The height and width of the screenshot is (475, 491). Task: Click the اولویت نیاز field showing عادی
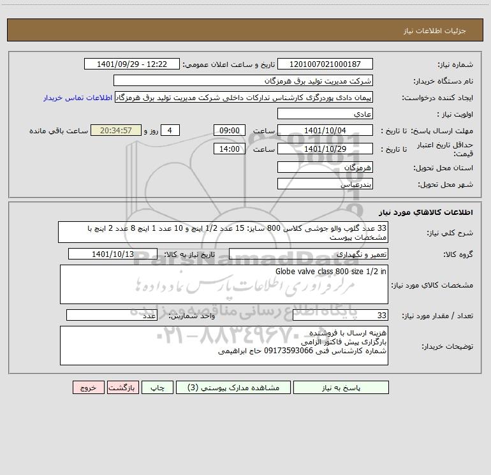(325, 113)
